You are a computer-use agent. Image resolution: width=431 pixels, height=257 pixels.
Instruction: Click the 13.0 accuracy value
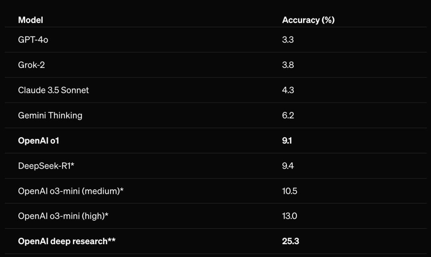289,216
